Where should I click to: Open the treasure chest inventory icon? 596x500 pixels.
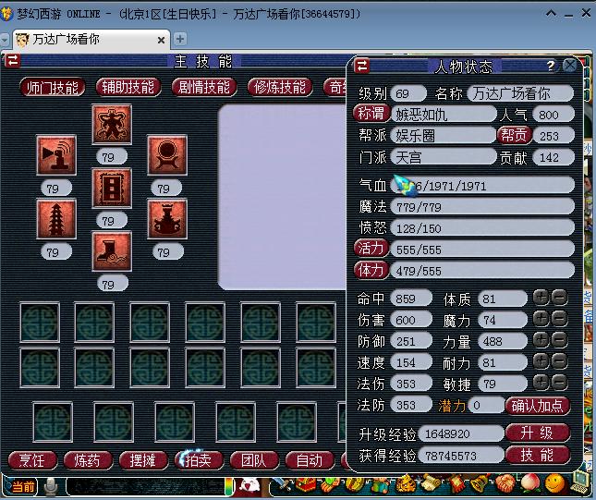click(306, 485)
